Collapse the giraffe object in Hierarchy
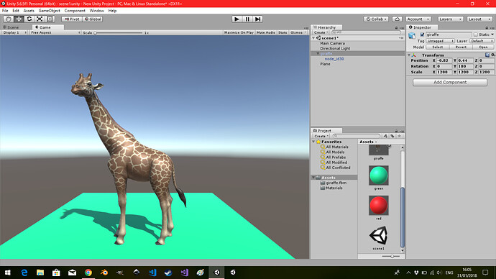The height and width of the screenshot is (279, 496). [318, 53]
